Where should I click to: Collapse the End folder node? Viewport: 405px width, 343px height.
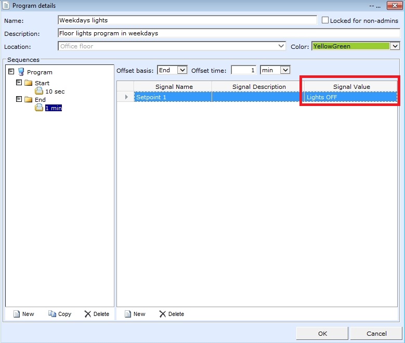pos(19,99)
